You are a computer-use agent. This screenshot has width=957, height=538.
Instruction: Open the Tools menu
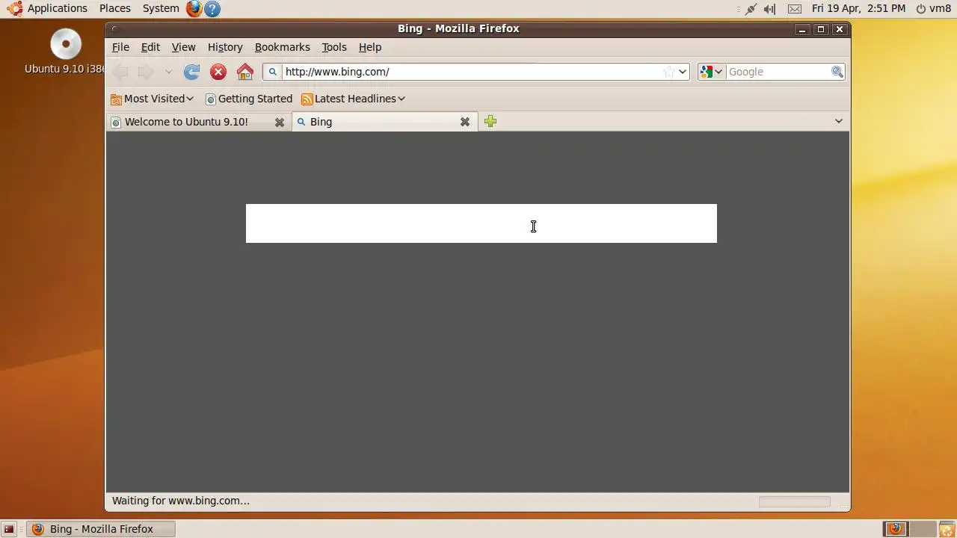[x=334, y=47]
